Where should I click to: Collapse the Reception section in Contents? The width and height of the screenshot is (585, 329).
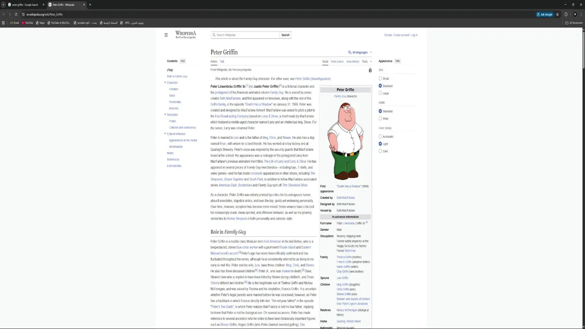[165, 115]
